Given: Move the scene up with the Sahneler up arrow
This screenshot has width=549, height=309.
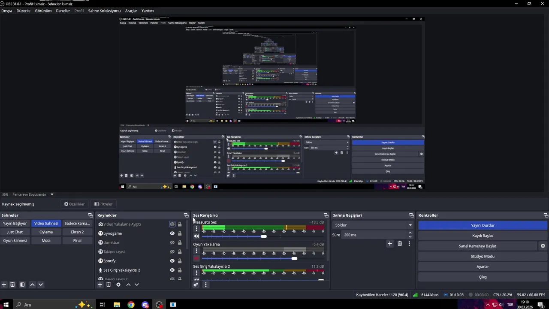Looking at the screenshot, I should coord(32,285).
